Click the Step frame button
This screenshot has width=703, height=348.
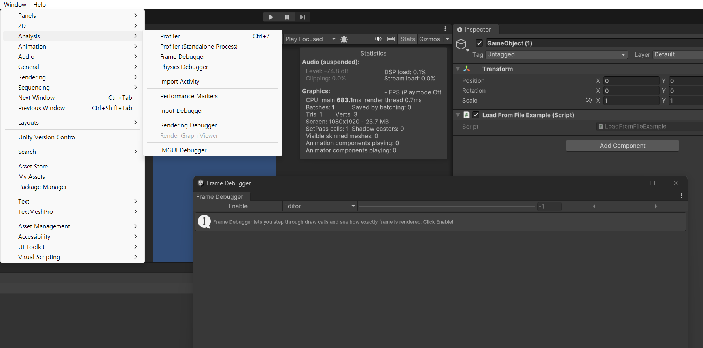[302, 17]
